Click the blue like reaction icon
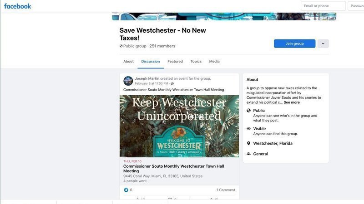Viewport: 364px width, 204px height. [126, 190]
